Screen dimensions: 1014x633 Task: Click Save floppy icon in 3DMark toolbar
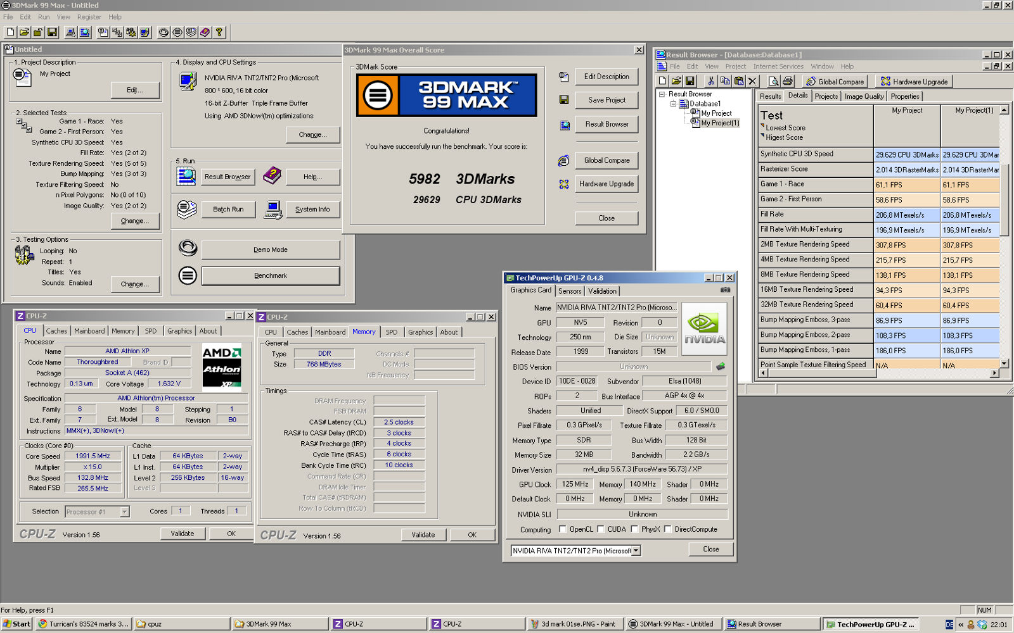(52, 32)
